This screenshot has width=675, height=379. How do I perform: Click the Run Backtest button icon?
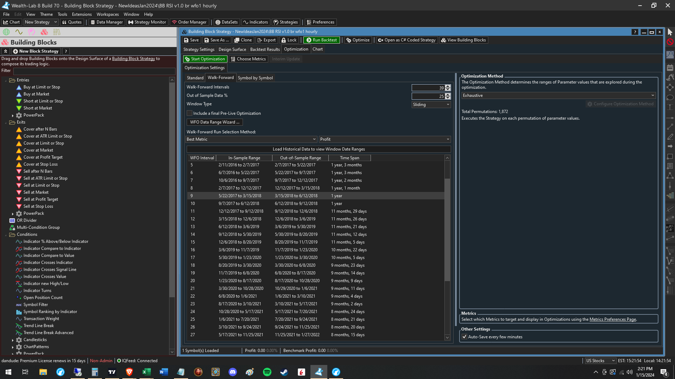pyautogui.click(x=309, y=40)
